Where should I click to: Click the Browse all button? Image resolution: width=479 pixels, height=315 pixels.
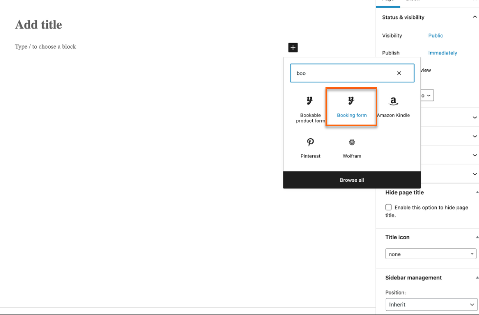point(352,180)
